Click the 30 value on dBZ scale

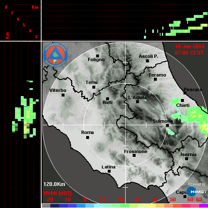click(x=138, y=200)
